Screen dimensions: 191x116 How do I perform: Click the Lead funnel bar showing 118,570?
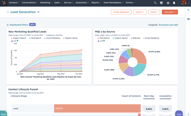coord(97,108)
